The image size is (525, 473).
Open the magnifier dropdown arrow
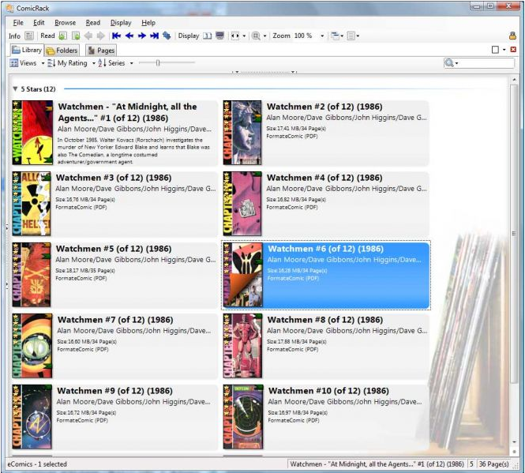coord(264,36)
